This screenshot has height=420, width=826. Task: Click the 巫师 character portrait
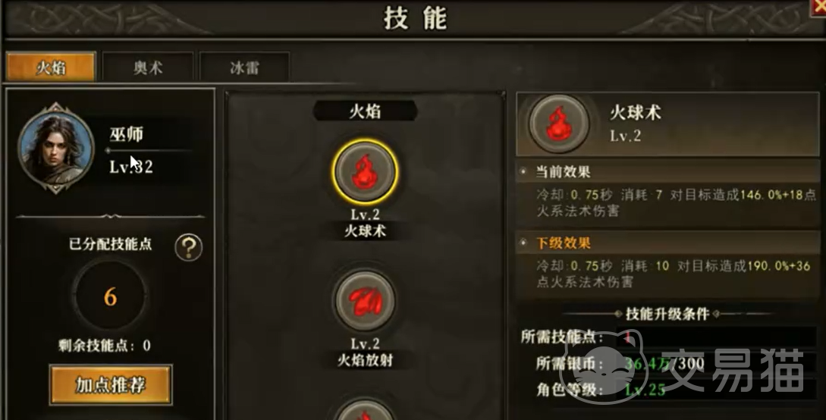pyautogui.click(x=56, y=148)
